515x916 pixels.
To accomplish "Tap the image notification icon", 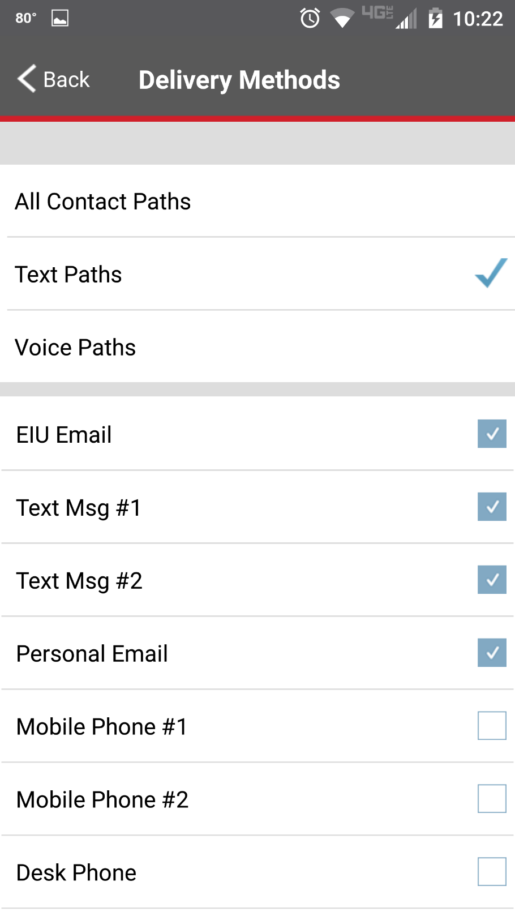I will [60, 19].
